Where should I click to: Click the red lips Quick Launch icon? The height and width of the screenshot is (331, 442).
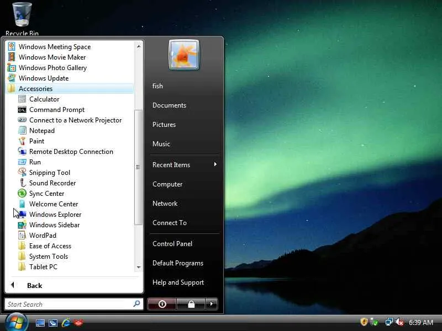78,323
